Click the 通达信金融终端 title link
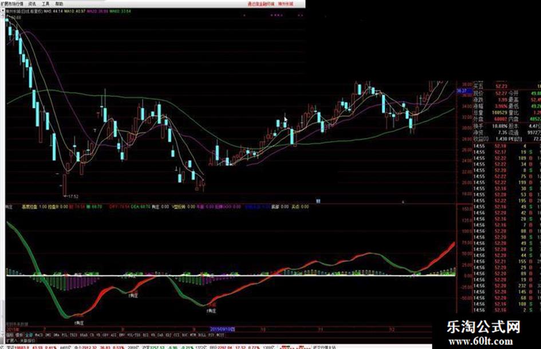 (x=261, y=4)
